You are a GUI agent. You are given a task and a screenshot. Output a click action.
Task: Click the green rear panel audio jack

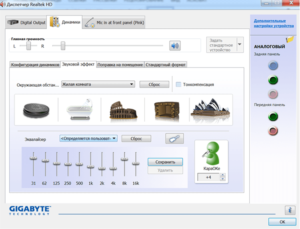(272, 80)
